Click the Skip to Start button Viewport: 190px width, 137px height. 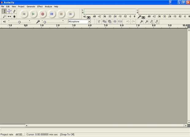(x=24, y=14)
